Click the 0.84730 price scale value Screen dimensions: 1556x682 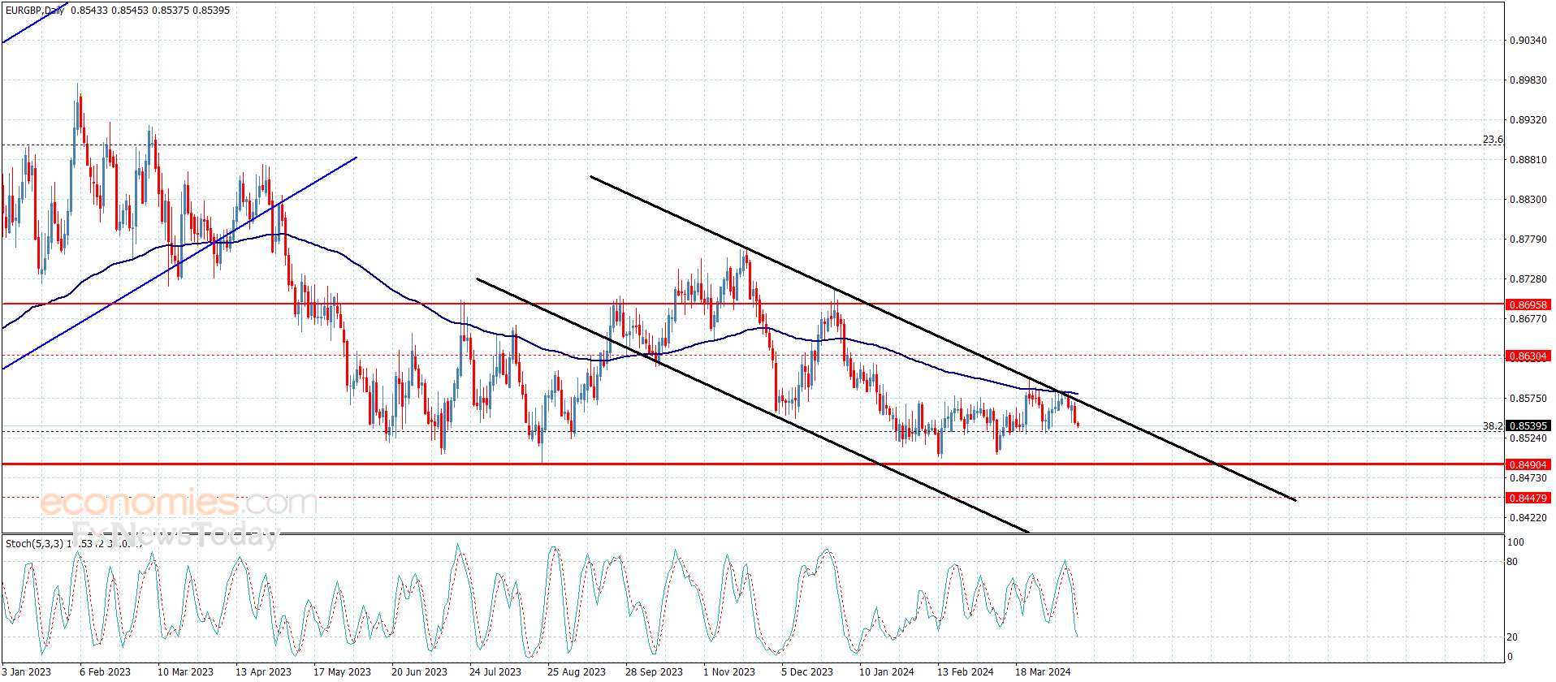pyautogui.click(x=1528, y=477)
